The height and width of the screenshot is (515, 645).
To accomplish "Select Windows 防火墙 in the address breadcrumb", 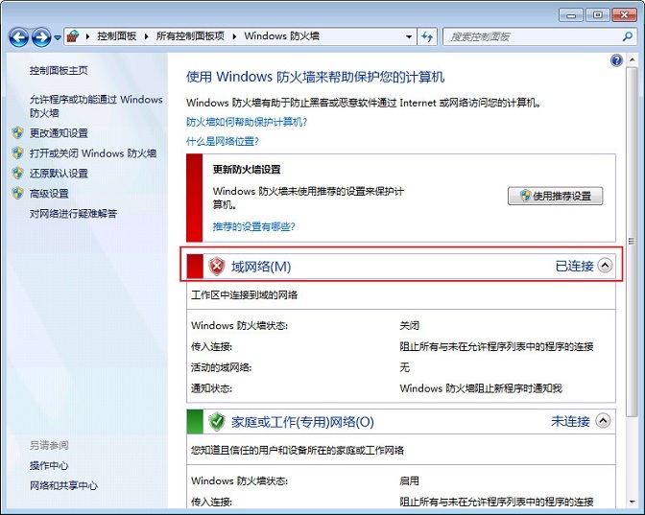I will point(282,36).
